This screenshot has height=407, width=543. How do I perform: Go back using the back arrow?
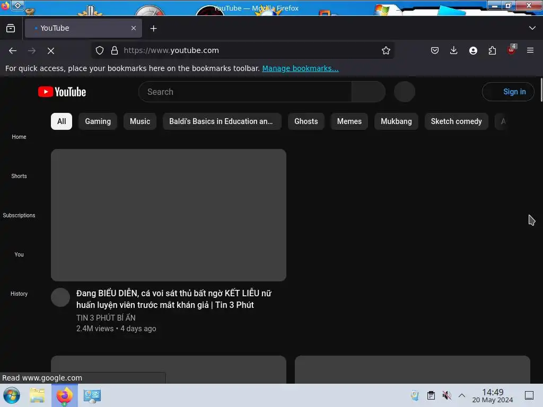coord(13,50)
